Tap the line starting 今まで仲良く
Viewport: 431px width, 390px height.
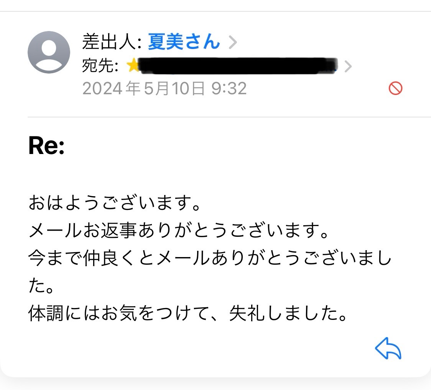pyautogui.click(x=210, y=259)
